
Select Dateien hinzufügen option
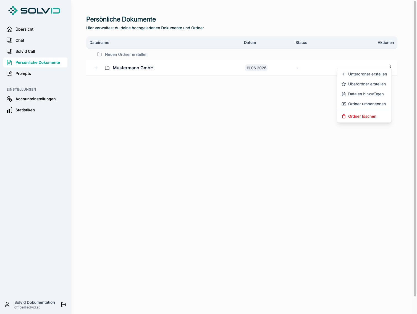point(364,94)
